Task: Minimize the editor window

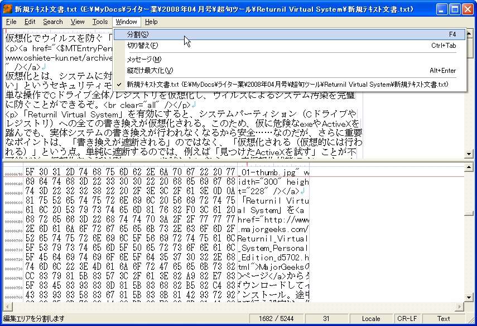Action: pos(441,9)
